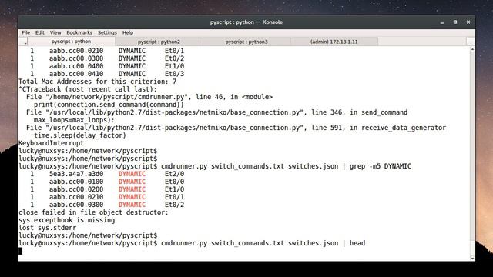Switch to the pyscript : python3 tab

coord(246,42)
